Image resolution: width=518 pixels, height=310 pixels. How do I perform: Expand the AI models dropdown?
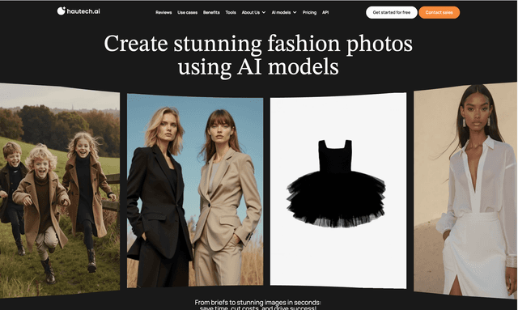point(284,13)
